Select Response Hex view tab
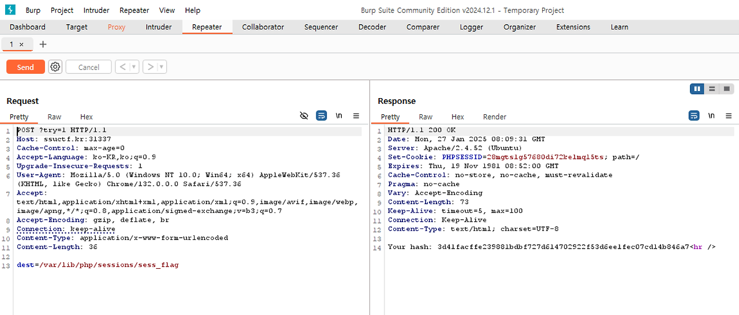 458,117
